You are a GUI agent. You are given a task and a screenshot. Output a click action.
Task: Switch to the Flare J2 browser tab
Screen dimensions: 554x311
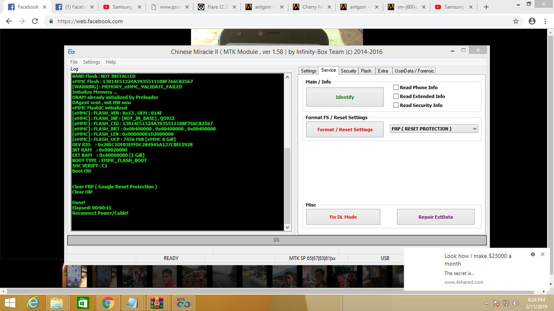click(217, 7)
